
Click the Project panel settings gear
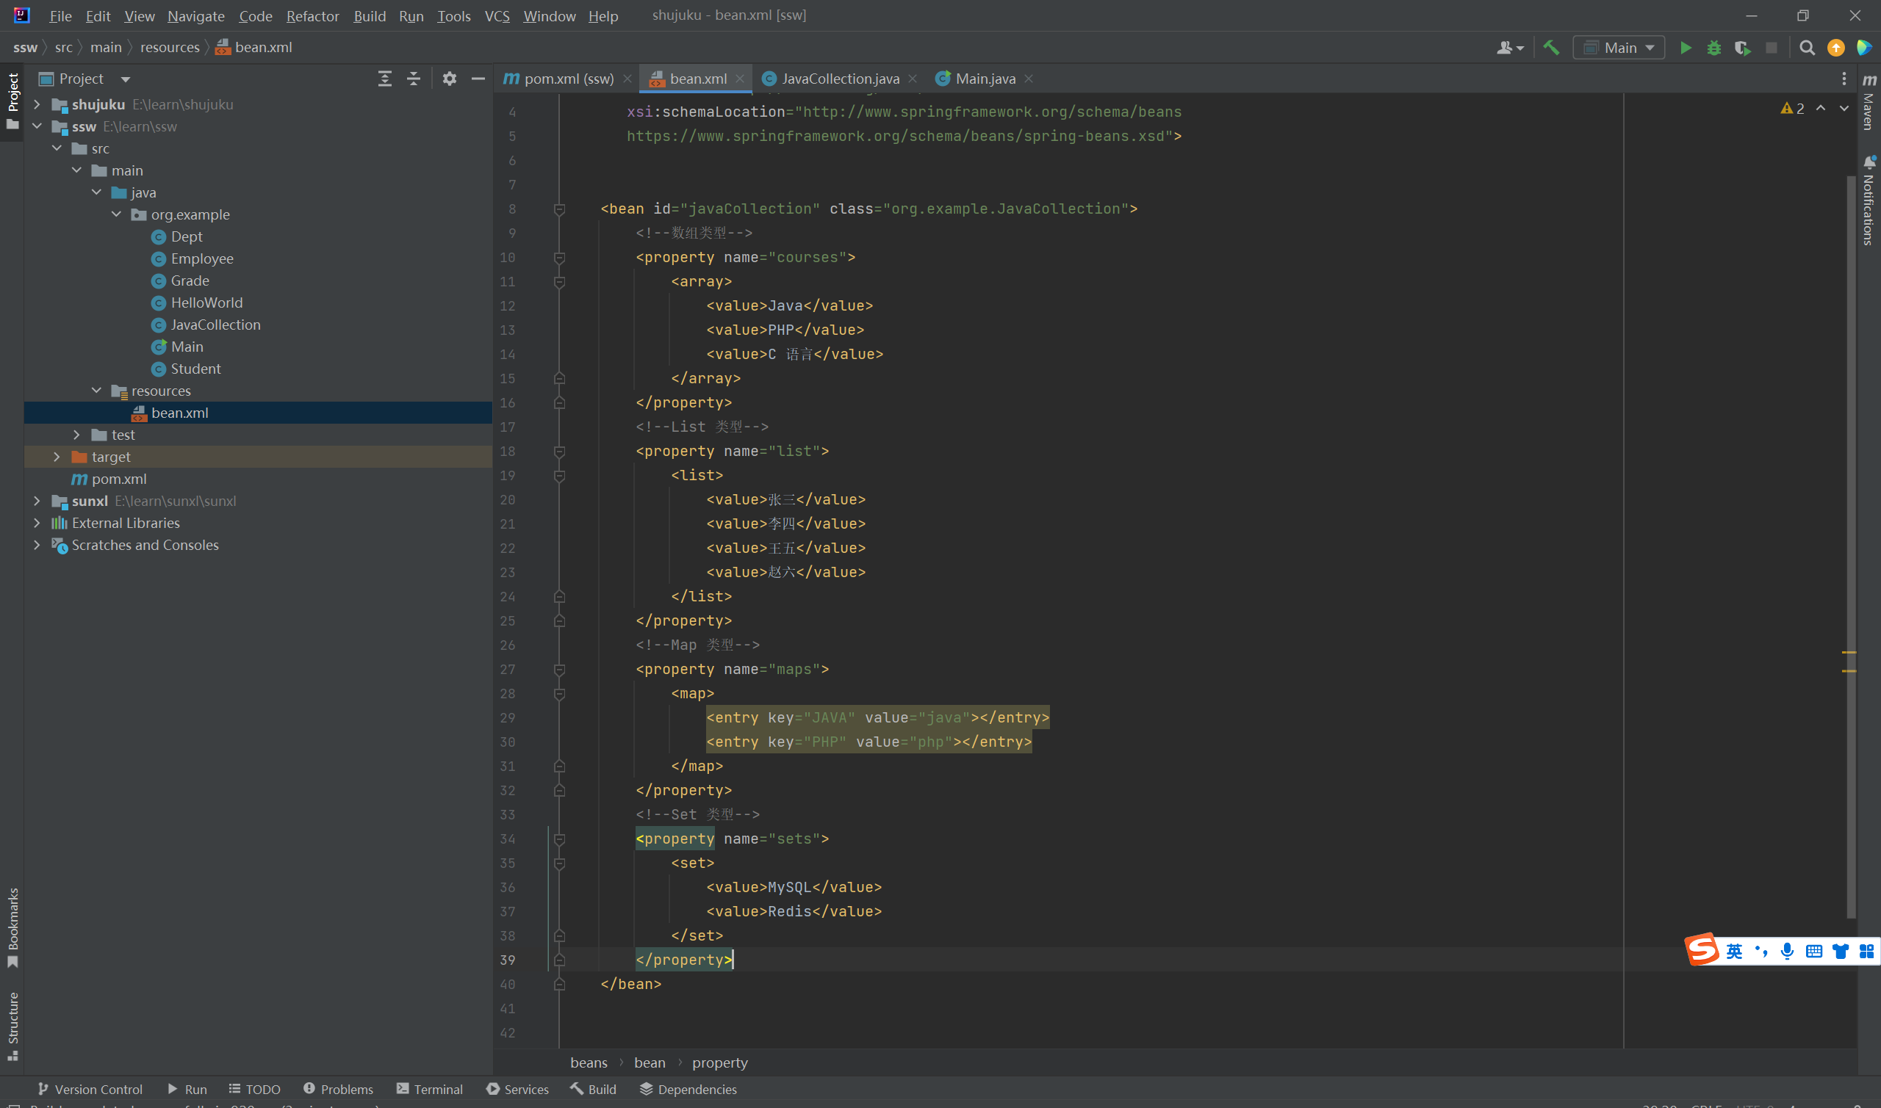point(449,79)
